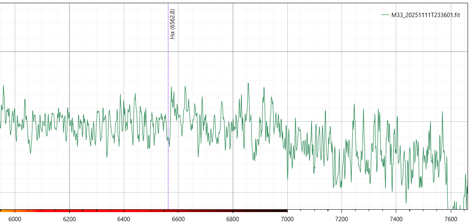
Task: Click the green line sample in the legend
Action: 385,16
